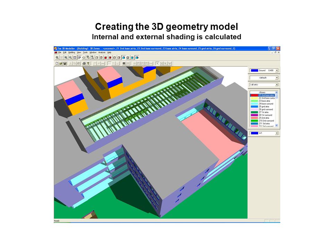The width and height of the screenshot is (333, 250).
Task: Click the dark filled square toolbar icon
Action: tap(124, 63)
